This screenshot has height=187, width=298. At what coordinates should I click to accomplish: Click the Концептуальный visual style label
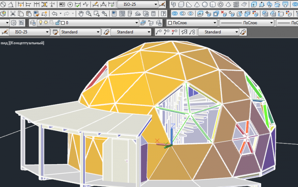click(27, 43)
